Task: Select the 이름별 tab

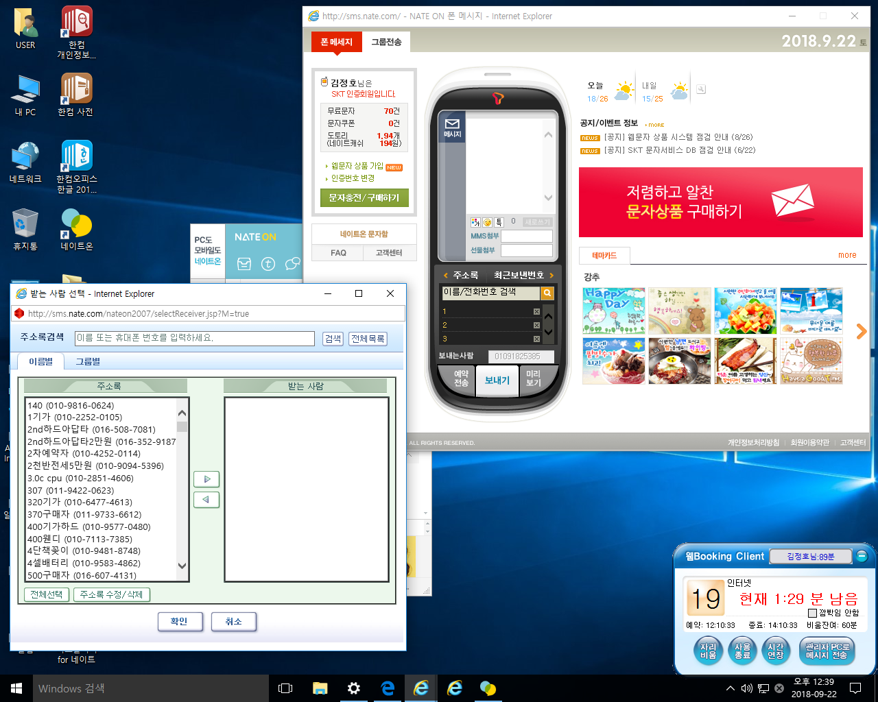Action: click(x=40, y=361)
